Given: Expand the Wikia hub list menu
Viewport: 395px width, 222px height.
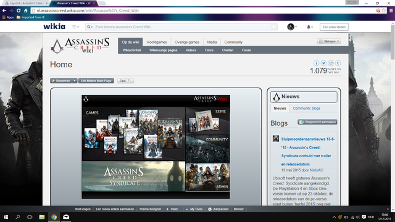Looking at the screenshot, I should point(75,27).
